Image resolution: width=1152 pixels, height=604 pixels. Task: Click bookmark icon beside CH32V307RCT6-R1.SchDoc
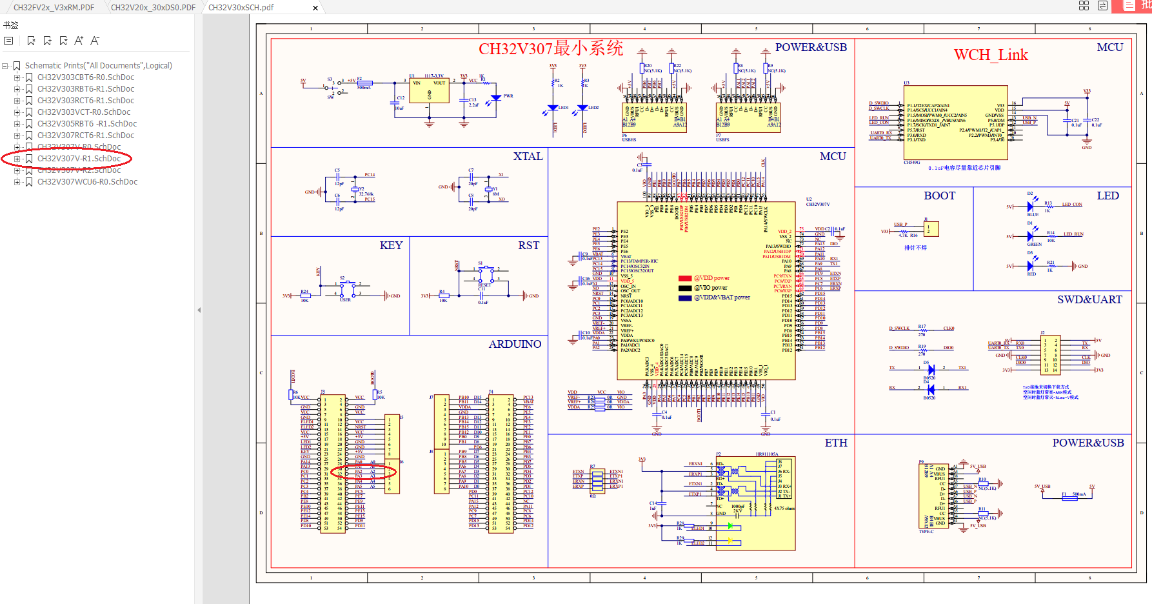click(x=28, y=136)
